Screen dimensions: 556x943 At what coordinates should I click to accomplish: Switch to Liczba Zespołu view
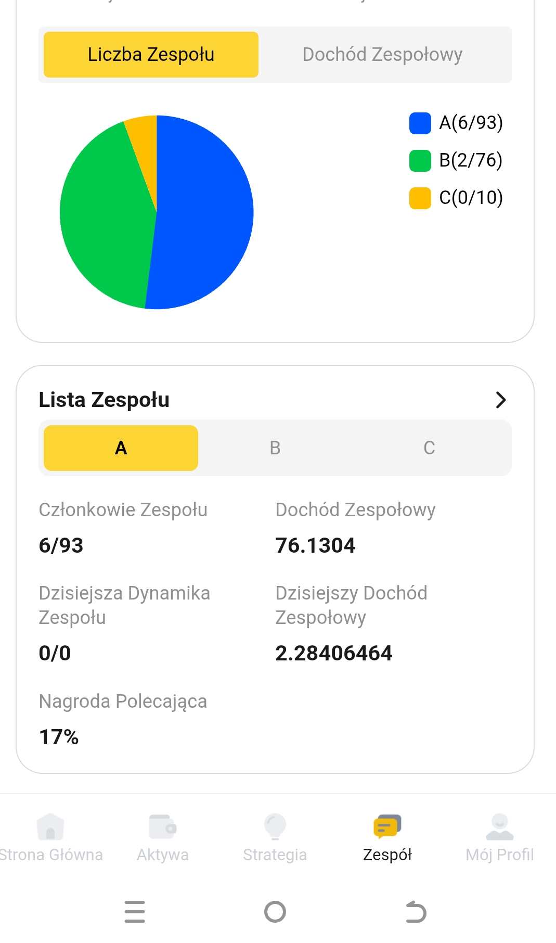tap(151, 55)
